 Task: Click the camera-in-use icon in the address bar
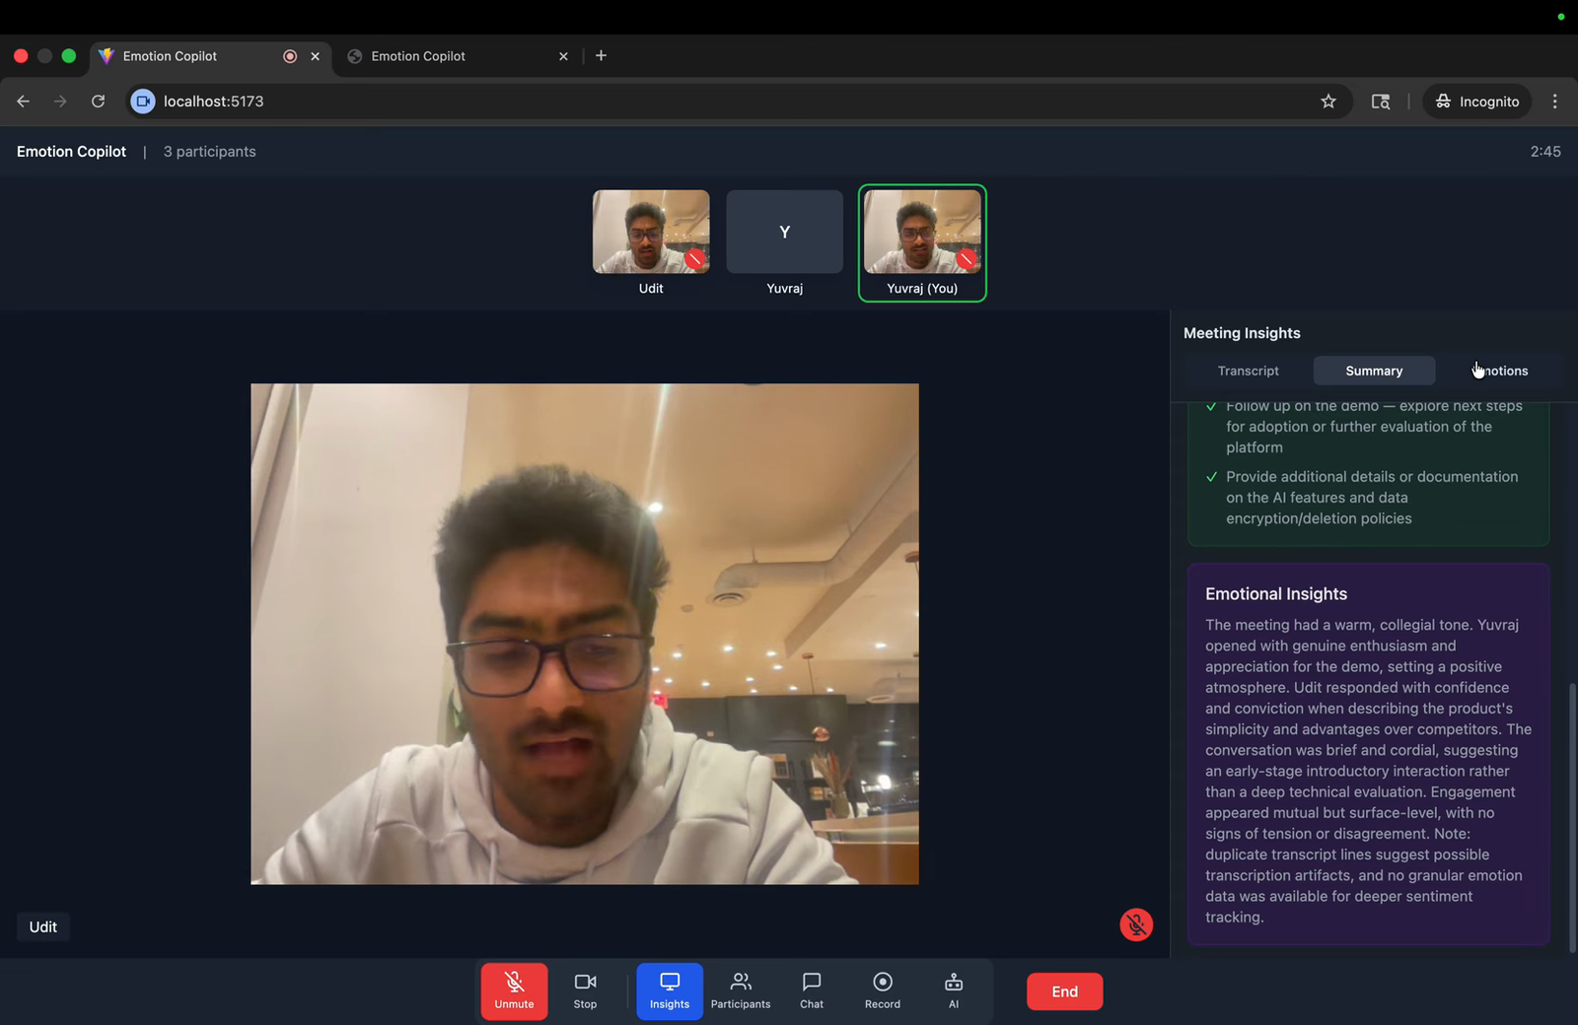[x=143, y=102]
